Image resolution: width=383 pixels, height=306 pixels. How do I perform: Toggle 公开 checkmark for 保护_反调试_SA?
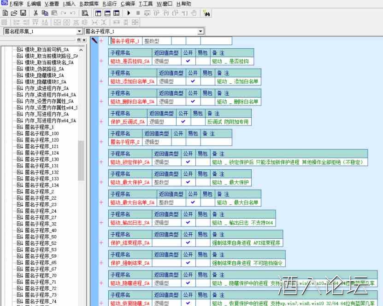click(183, 122)
